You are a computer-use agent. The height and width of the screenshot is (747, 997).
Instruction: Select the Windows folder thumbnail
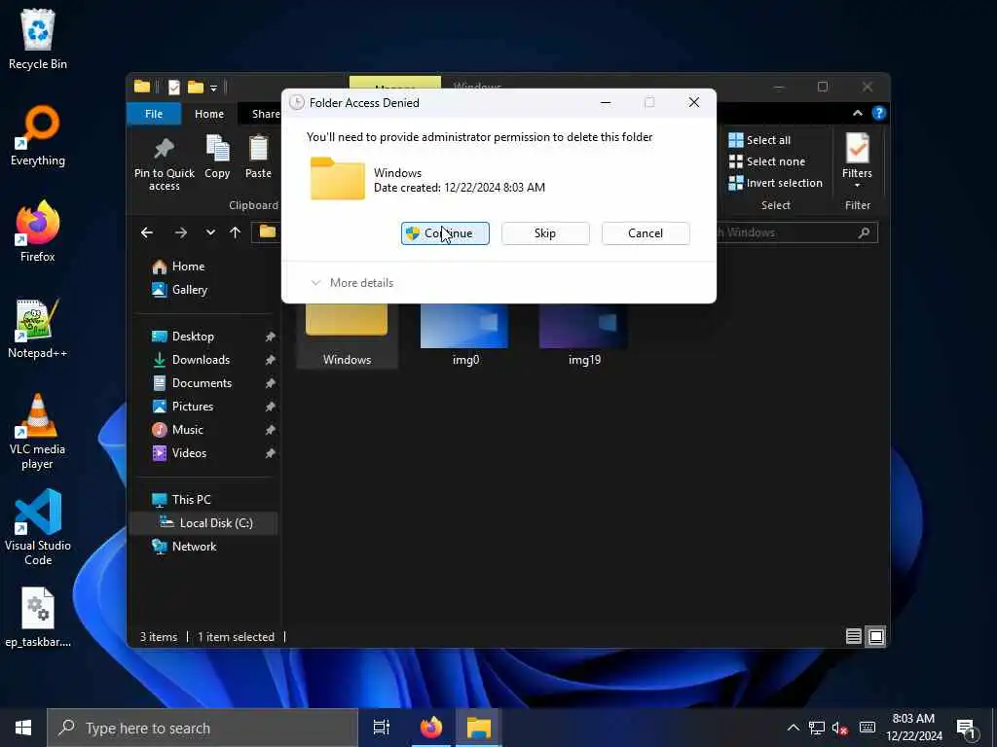(x=347, y=336)
